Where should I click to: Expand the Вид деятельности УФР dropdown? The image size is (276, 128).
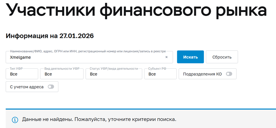pyautogui.click(x=62, y=74)
